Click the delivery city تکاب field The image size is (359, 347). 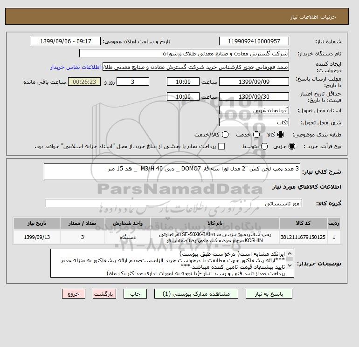click(x=254, y=122)
